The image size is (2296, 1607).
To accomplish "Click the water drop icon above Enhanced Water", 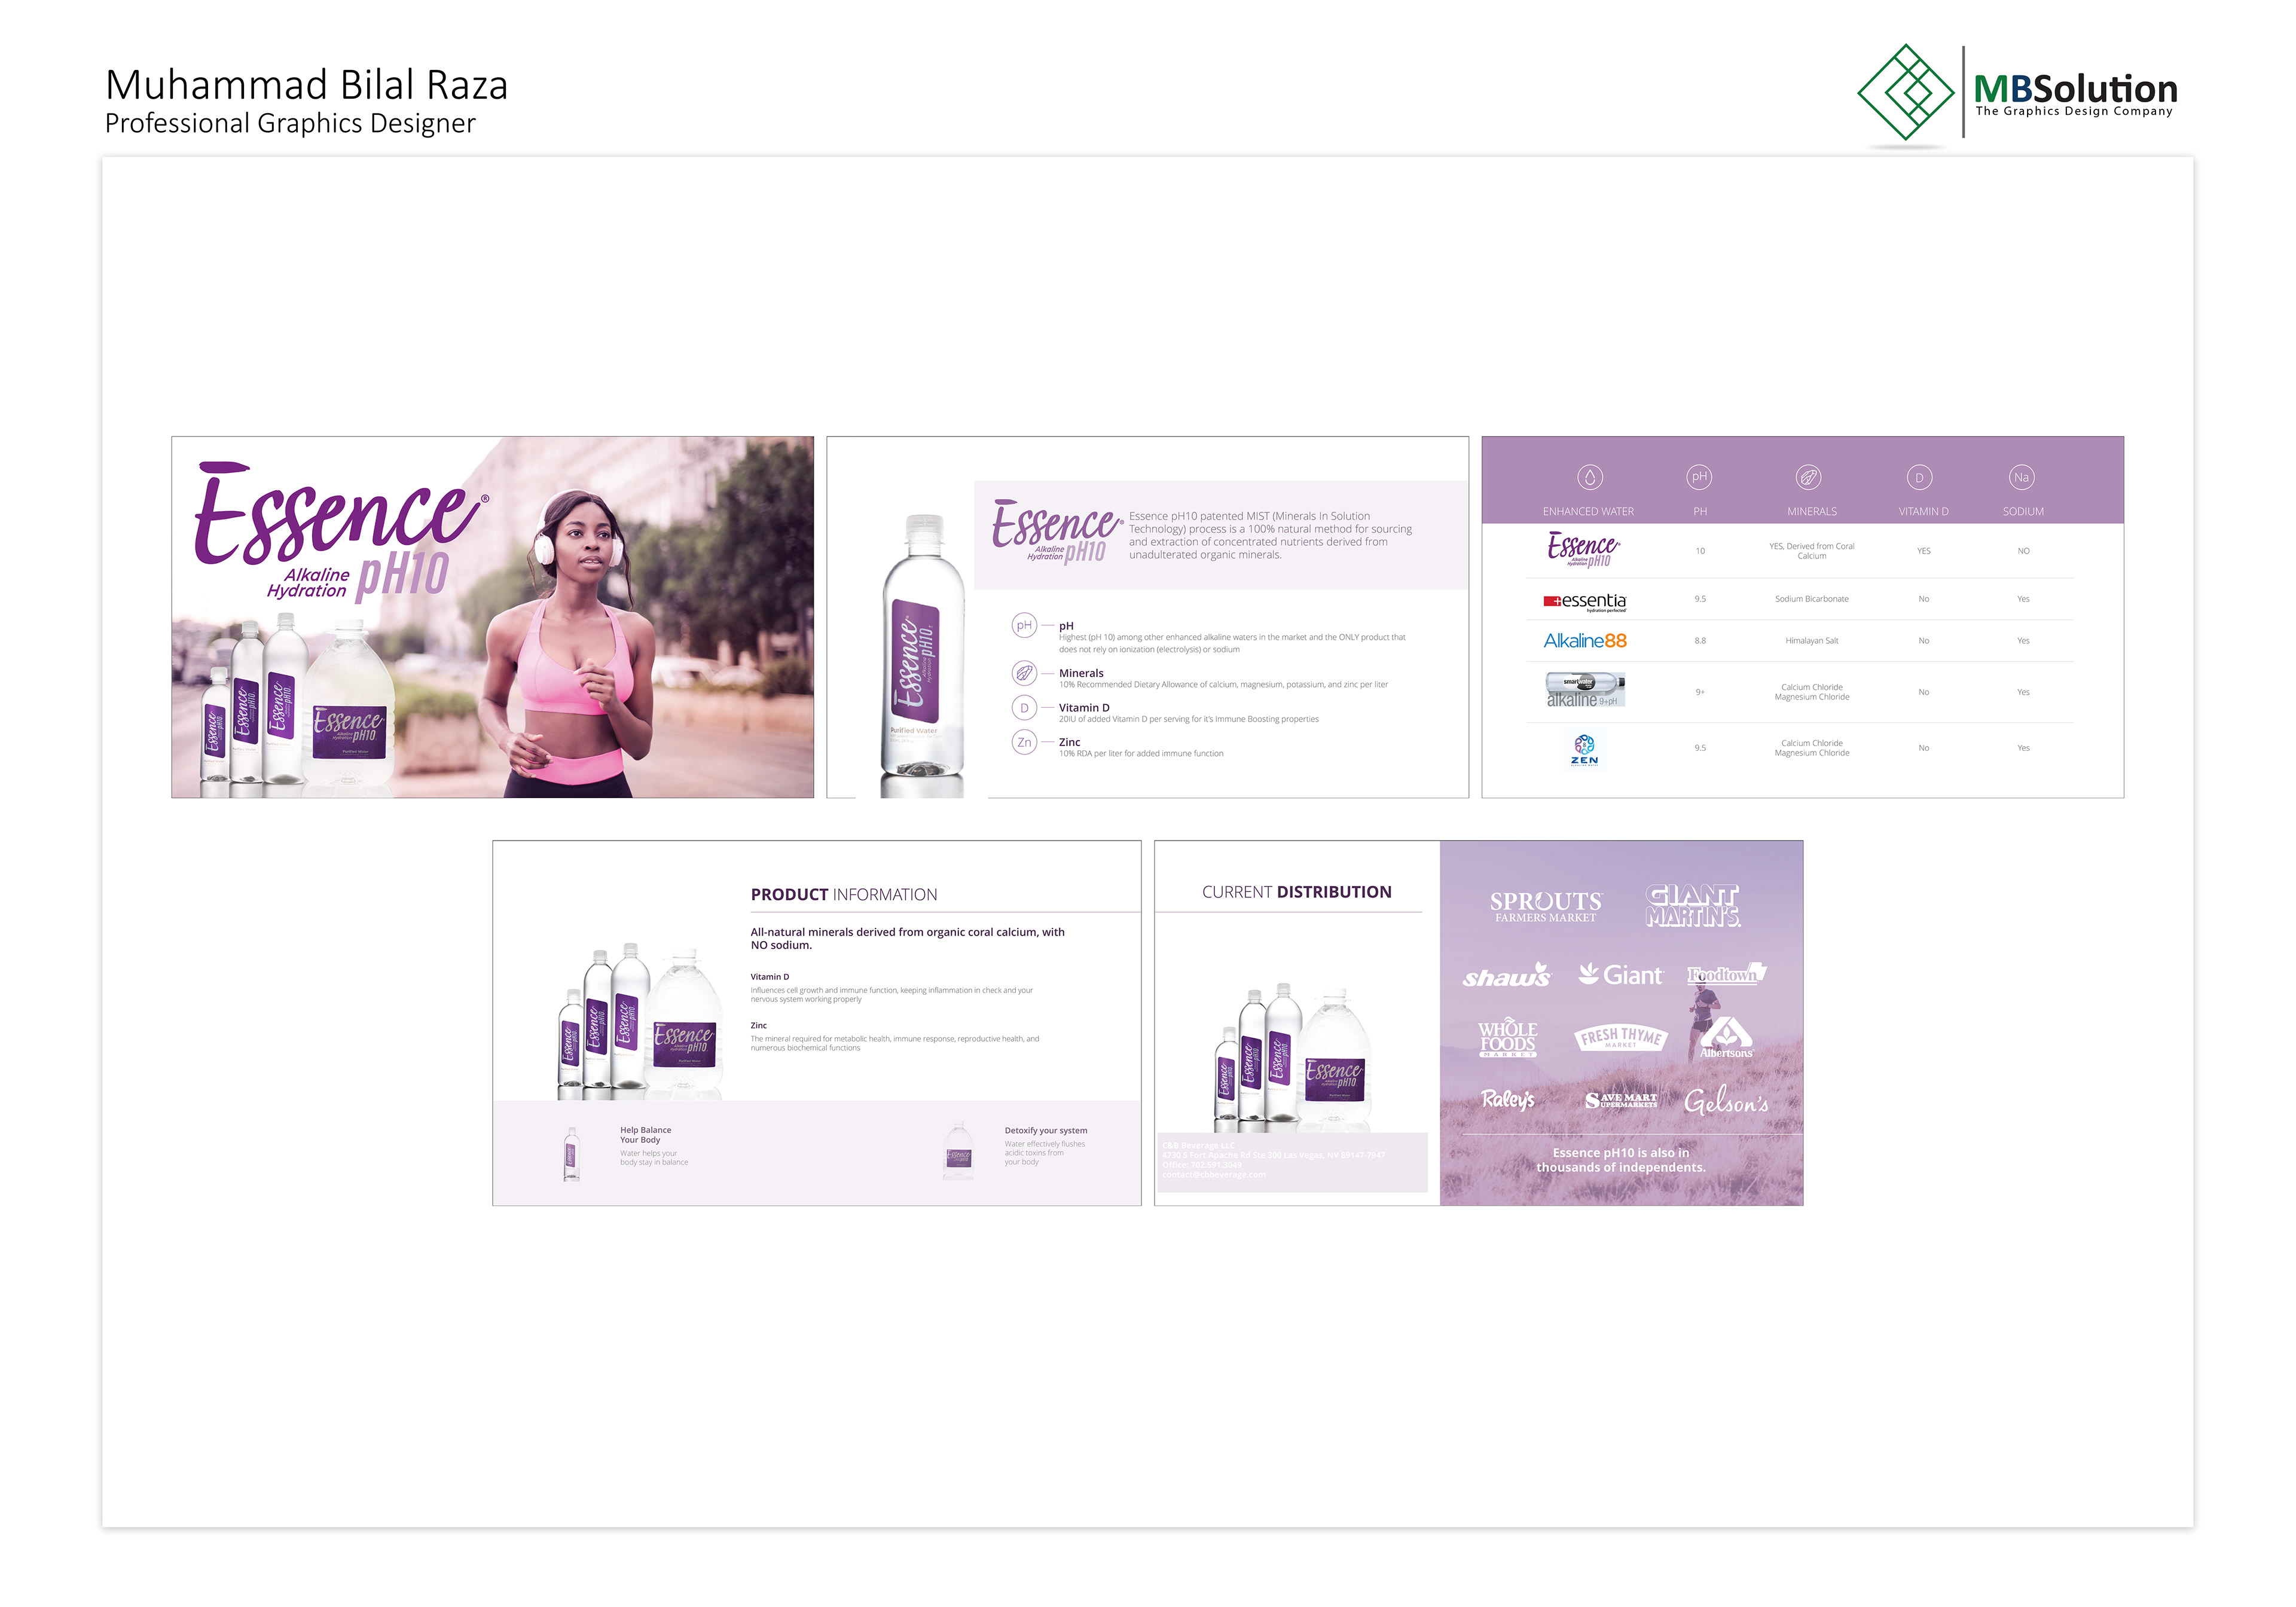I will pyautogui.click(x=1589, y=477).
